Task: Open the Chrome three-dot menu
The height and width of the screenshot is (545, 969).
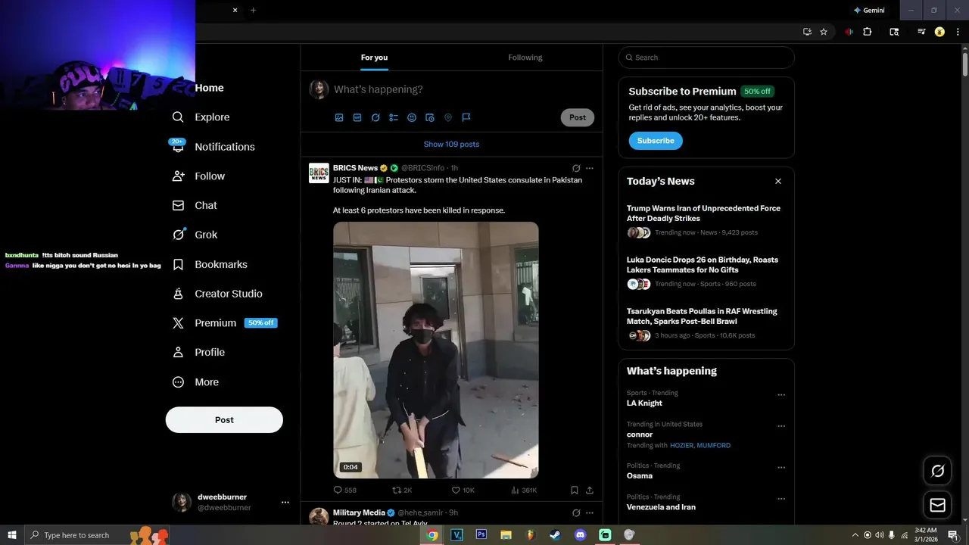Action: pos(958,32)
